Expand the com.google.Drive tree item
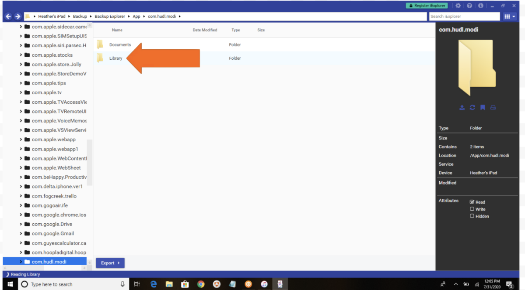The image size is (525, 290). [x=21, y=224]
